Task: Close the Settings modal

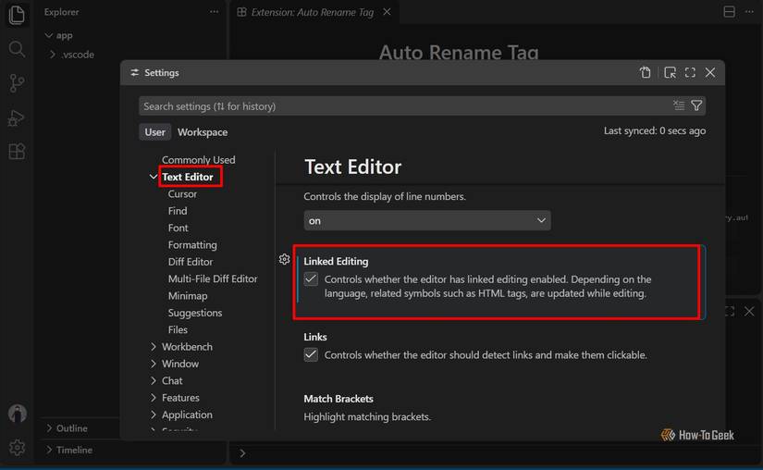Action: [710, 72]
